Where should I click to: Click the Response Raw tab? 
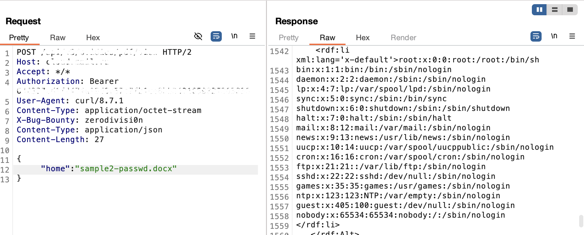pos(327,37)
